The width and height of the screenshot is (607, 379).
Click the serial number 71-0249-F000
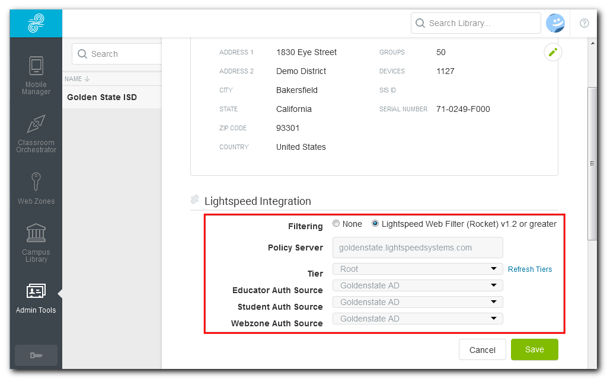pyautogui.click(x=463, y=109)
